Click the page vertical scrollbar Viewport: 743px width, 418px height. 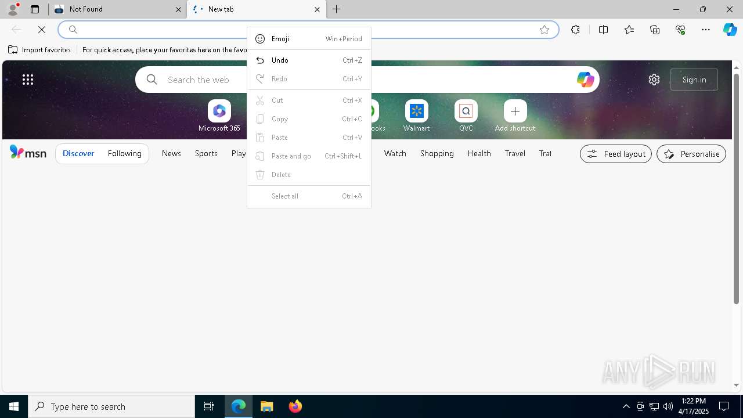point(736,189)
